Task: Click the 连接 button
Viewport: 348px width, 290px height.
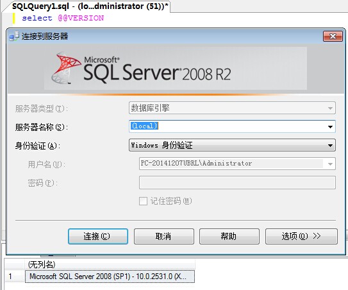Action: [98, 236]
